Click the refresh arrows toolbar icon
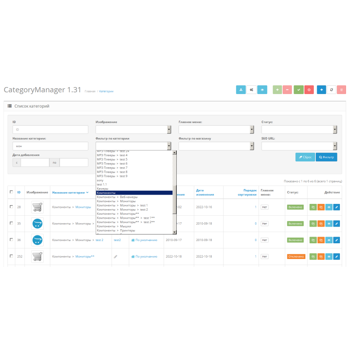This screenshot has height=350, width=350. pos(331,90)
